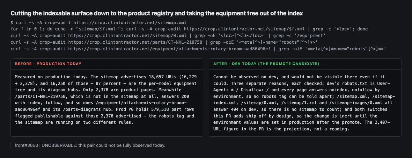Click the "Cutting the indexable surface" heading
The width and height of the screenshot is (412, 158).
tap(157, 13)
